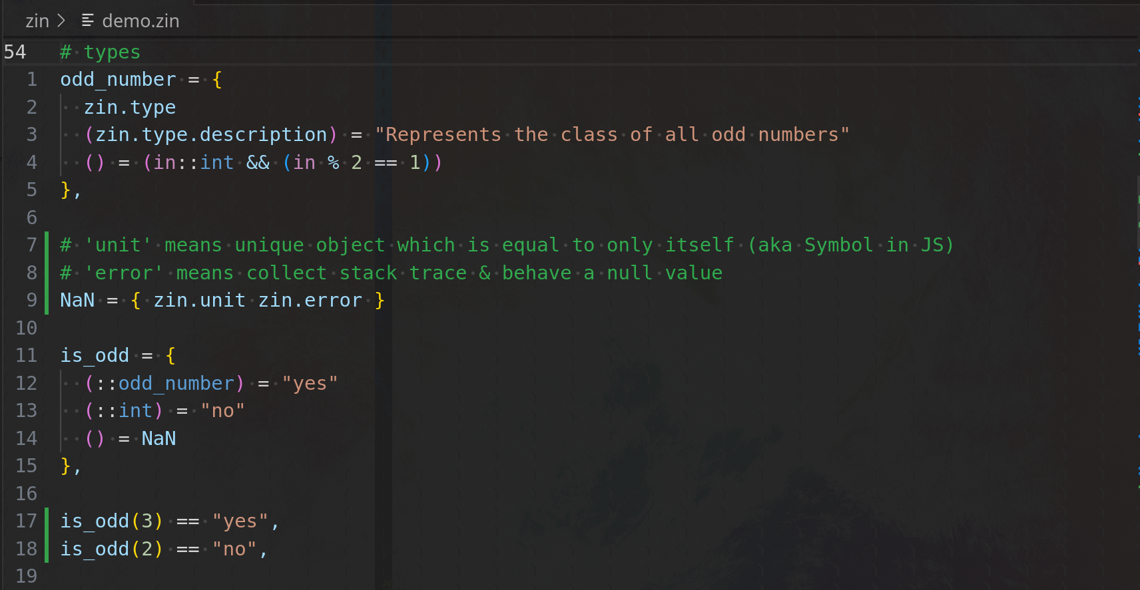This screenshot has width=1140, height=590.
Task: Open the zin folder breadcrumb
Action: coord(37,21)
